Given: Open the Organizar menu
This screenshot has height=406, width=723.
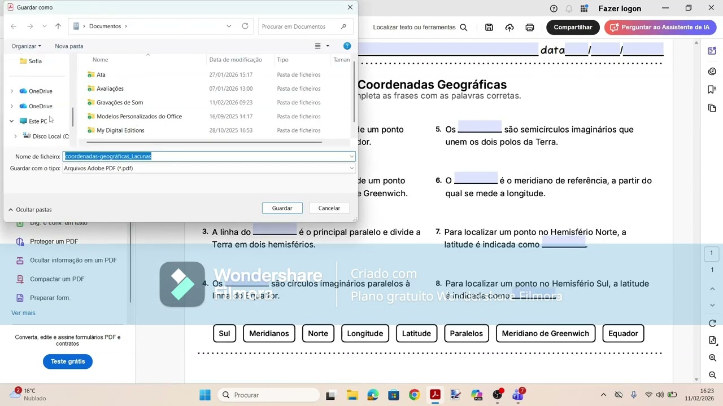Looking at the screenshot, I should click(x=26, y=46).
